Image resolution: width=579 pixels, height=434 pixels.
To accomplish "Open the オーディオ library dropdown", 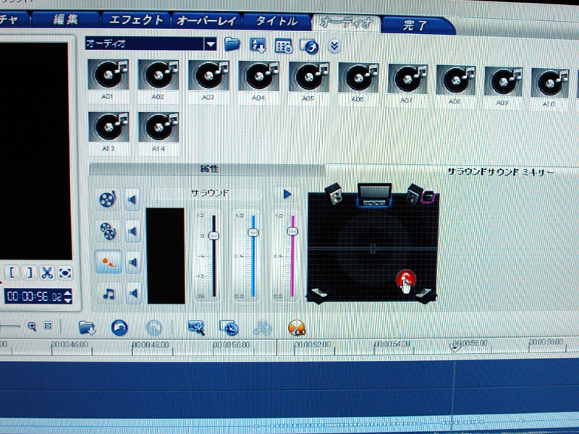I will pyautogui.click(x=211, y=44).
